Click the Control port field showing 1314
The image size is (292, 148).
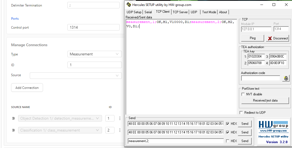pos(93,27)
